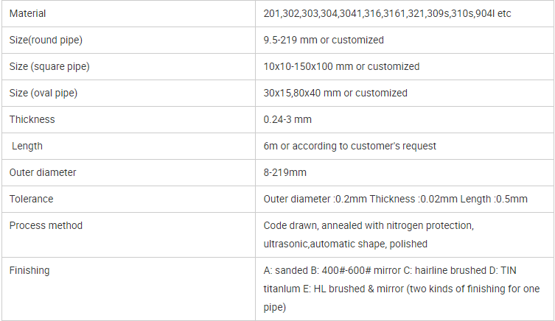Click the Outer diameter label

point(43,172)
